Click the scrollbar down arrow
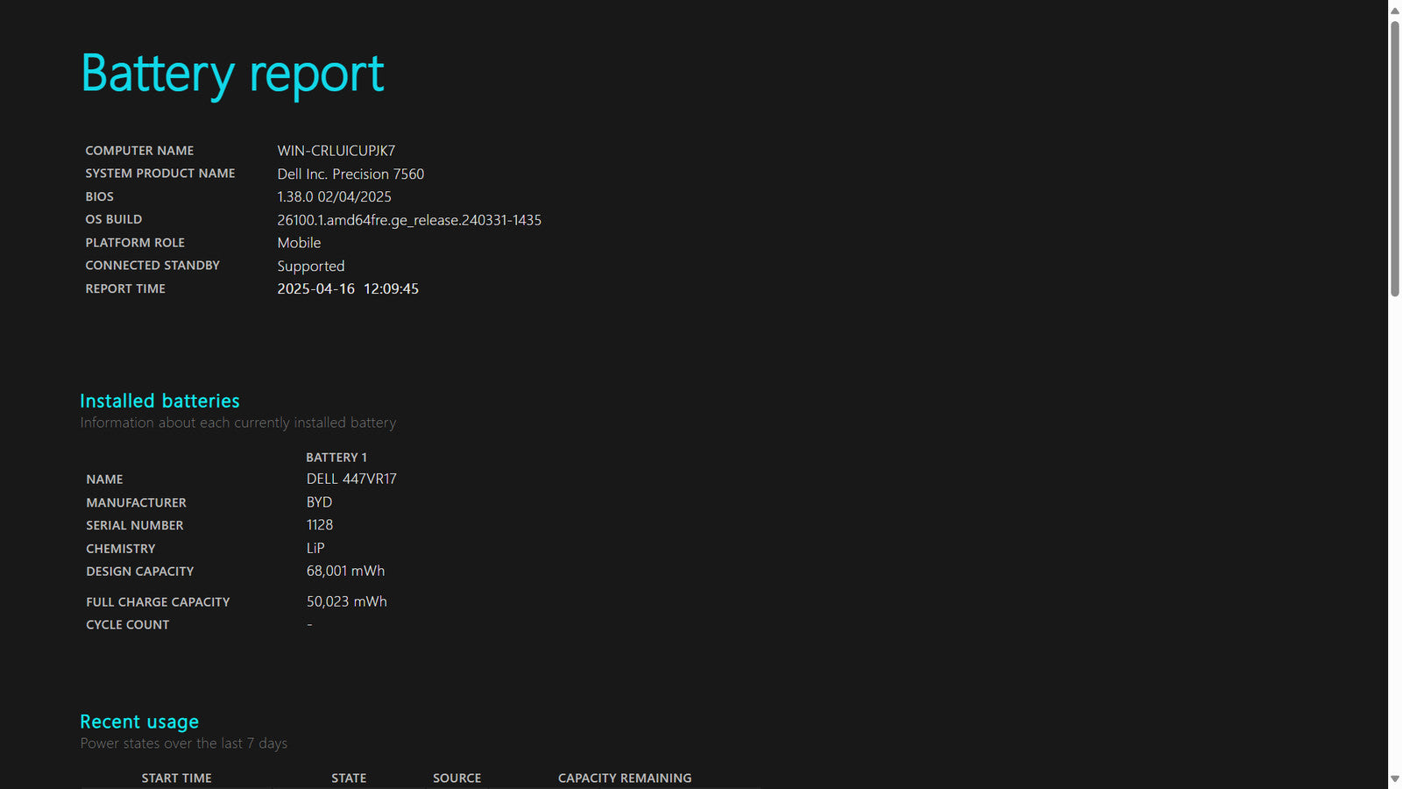1402x789 pixels. tap(1395, 778)
